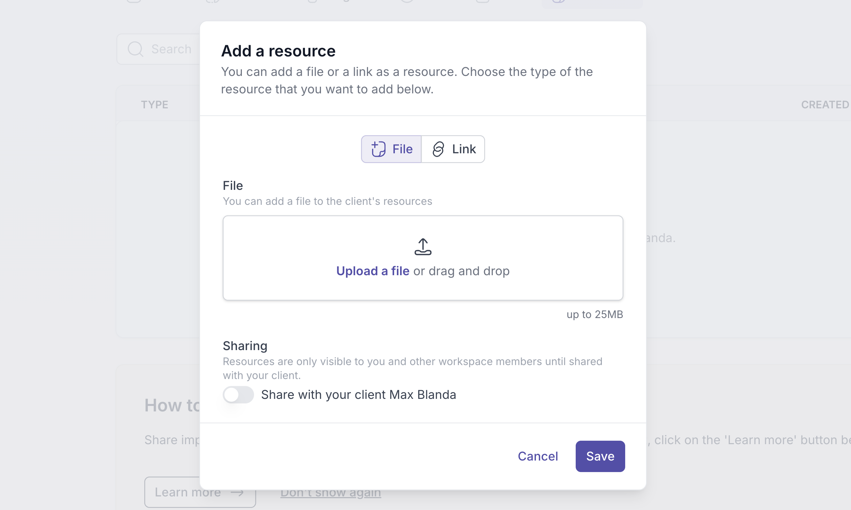Select the File resource type tab

click(392, 149)
